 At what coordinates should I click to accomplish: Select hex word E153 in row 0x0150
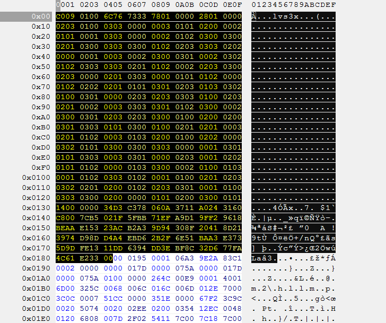(x=89, y=228)
